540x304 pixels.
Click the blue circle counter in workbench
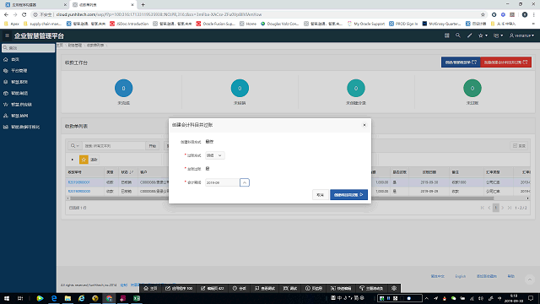click(124, 88)
